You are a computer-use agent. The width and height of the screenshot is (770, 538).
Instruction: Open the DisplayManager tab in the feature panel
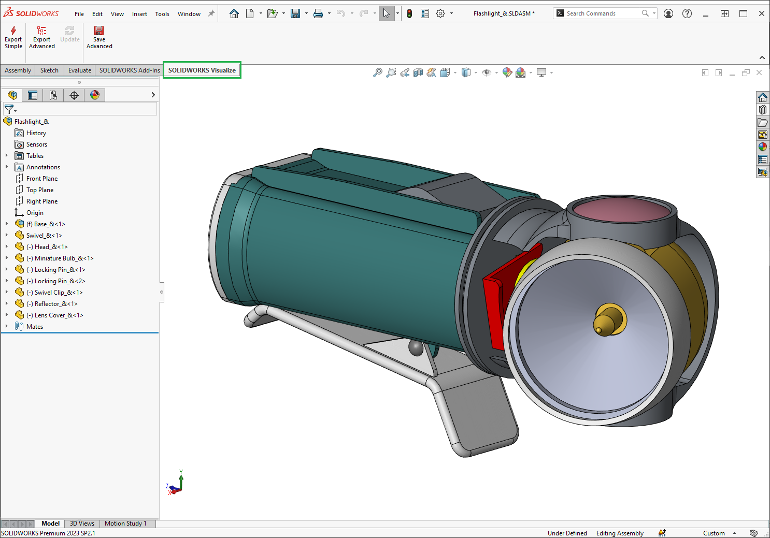pos(95,95)
